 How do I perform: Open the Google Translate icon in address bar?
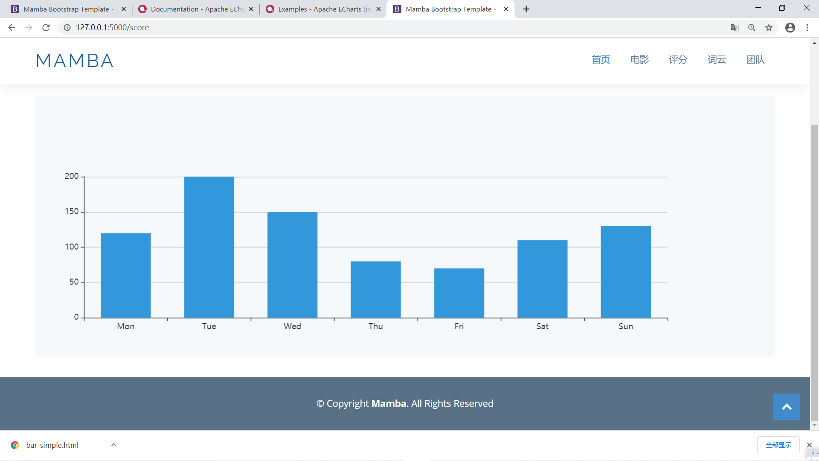point(735,27)
